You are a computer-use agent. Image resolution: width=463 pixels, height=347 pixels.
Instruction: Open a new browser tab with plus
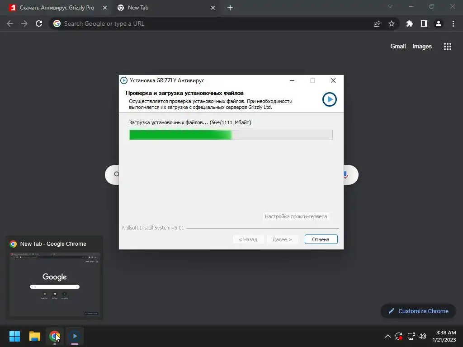[x=230, y=8]
